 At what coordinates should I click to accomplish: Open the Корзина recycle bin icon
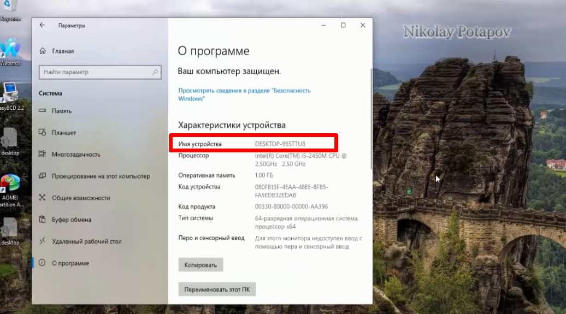10,10
